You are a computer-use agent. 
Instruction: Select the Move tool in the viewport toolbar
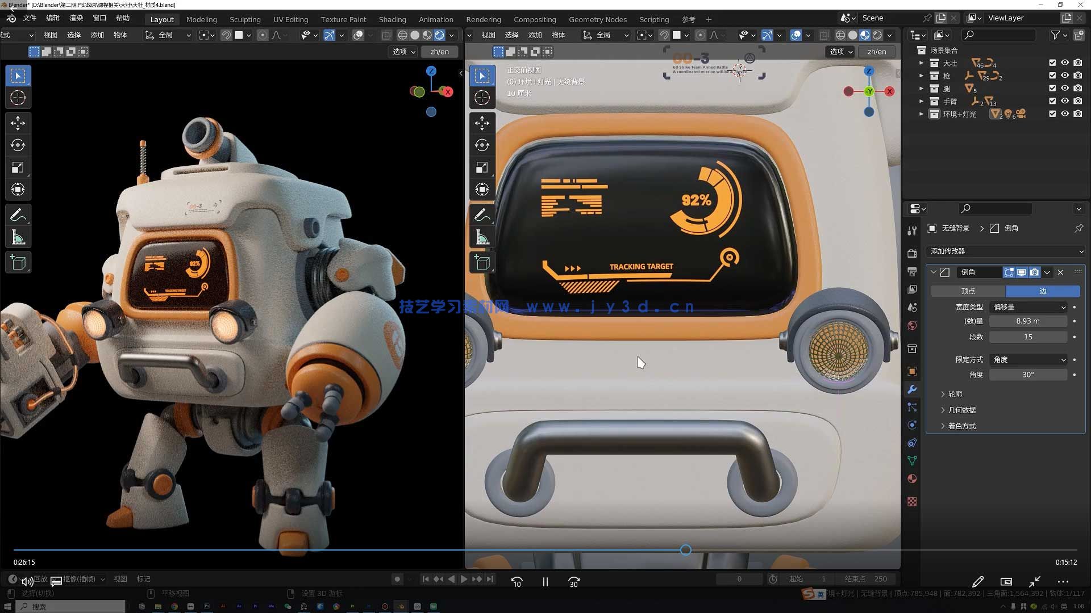click(18, 123)
